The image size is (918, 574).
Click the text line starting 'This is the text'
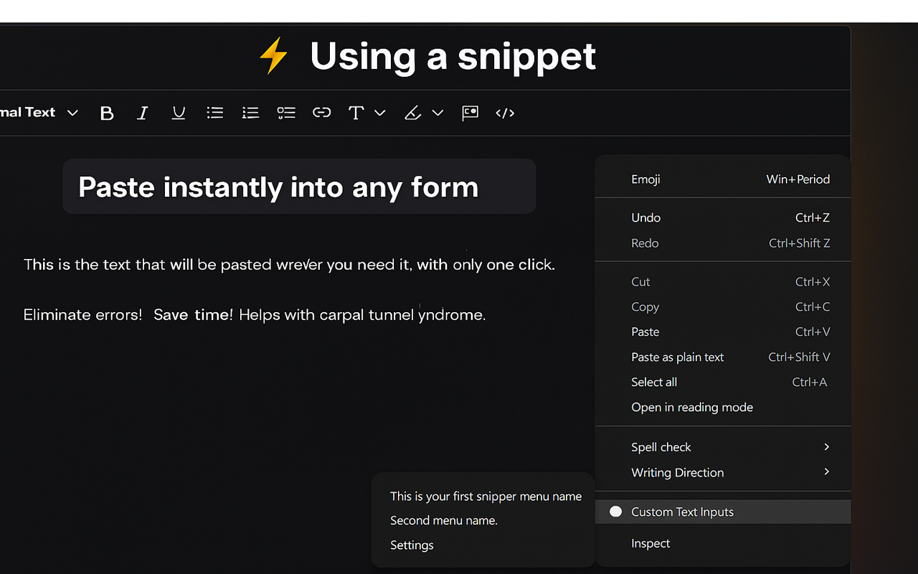pyautogui.click(x=289, y=265)
